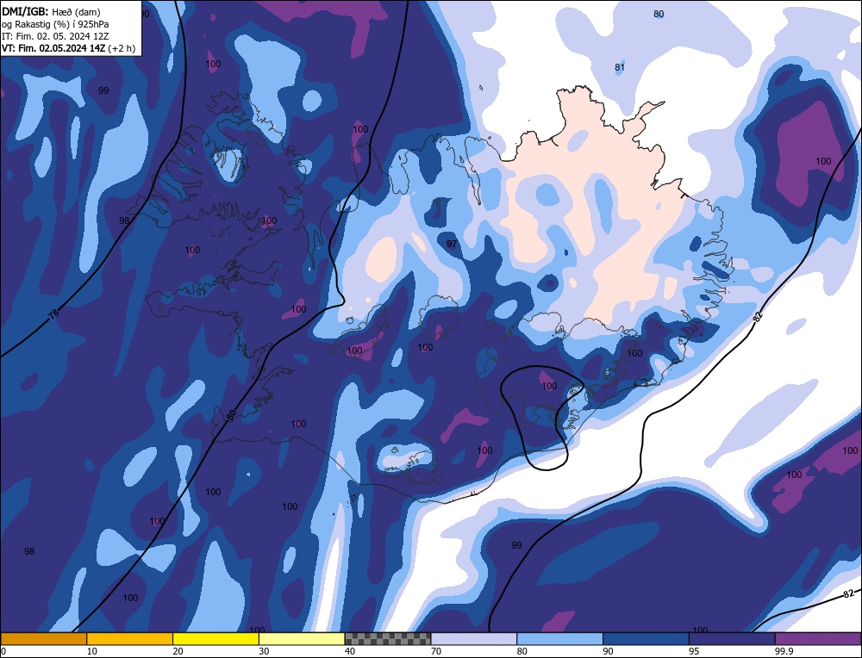The width and height of the screenshot is (862, 658).
Task: Select the bright yellow 20–30 legend swatch
Action: pyautogui.click(x=215, y=639)
